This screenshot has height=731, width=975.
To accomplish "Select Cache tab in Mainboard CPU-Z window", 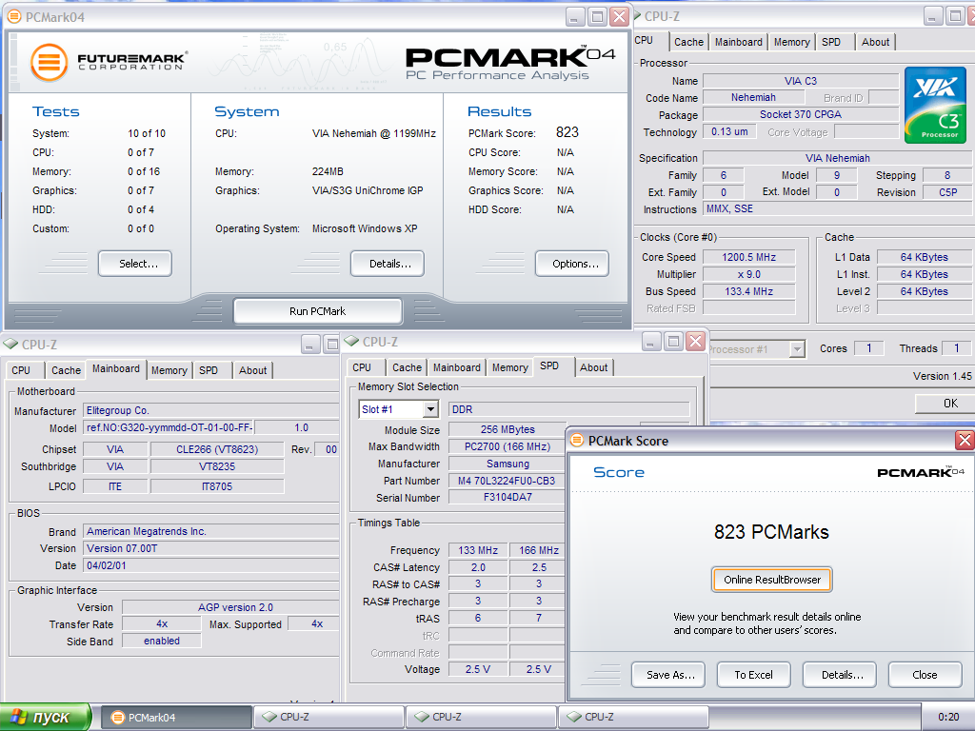I will pyautogui.click(x=66, y=370).
